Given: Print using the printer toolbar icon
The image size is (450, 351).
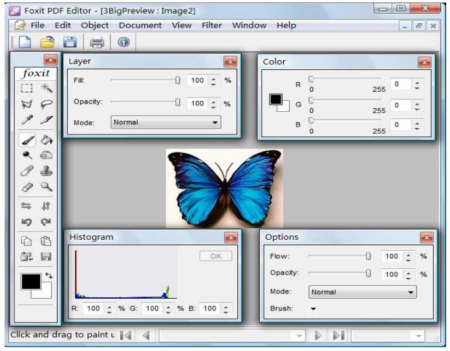Looking at the screenshot, I should click(x=97, y=43).
